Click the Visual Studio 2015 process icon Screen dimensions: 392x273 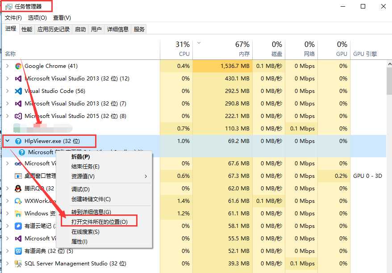(x=18, y=116)
